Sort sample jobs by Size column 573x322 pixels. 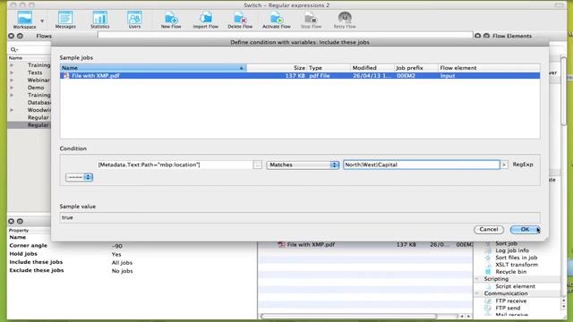tap(277, 68)
